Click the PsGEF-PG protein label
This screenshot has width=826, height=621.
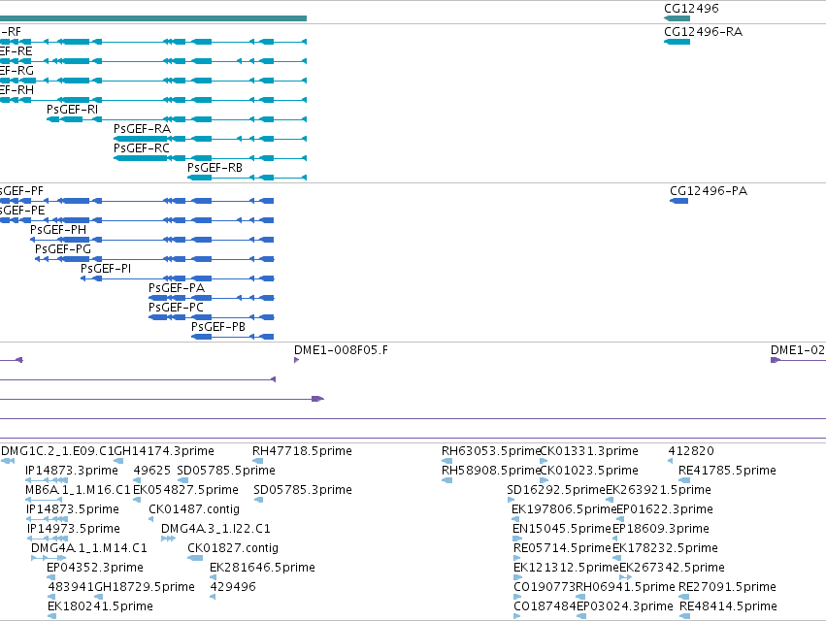tap(63, 249)
